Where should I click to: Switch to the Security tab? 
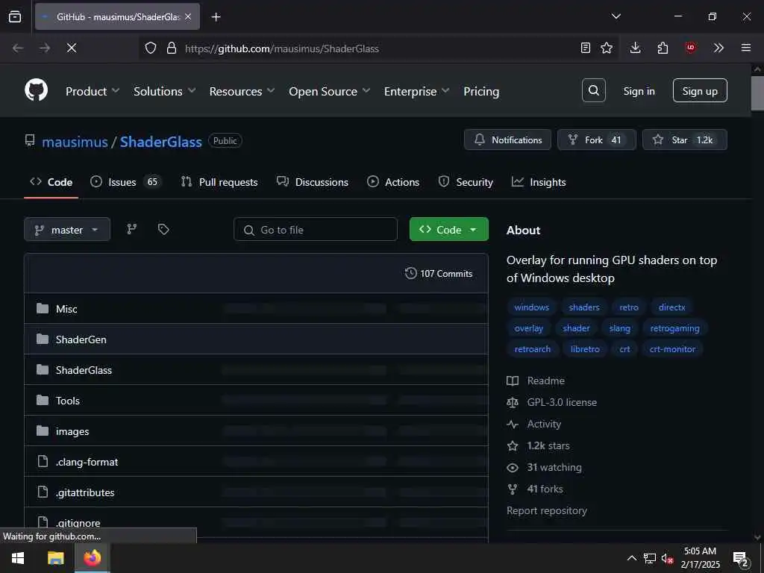click(x=466, y=182)
